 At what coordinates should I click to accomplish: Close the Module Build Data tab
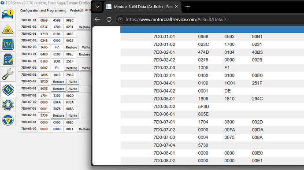(x=176, y=7)
